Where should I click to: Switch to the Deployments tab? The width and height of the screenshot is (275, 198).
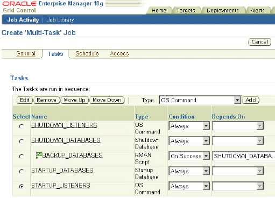[x=223, y=10]
